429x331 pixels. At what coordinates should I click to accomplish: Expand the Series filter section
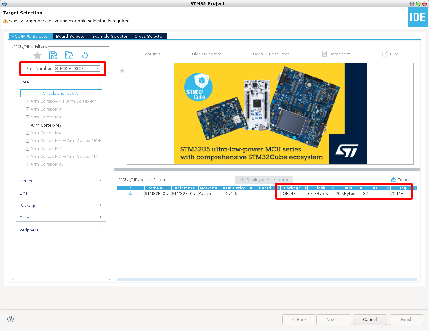100,180
